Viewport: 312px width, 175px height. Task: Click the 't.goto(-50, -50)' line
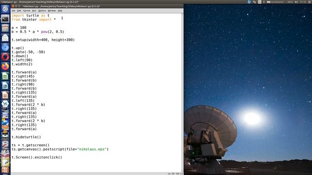coord(28,52)
